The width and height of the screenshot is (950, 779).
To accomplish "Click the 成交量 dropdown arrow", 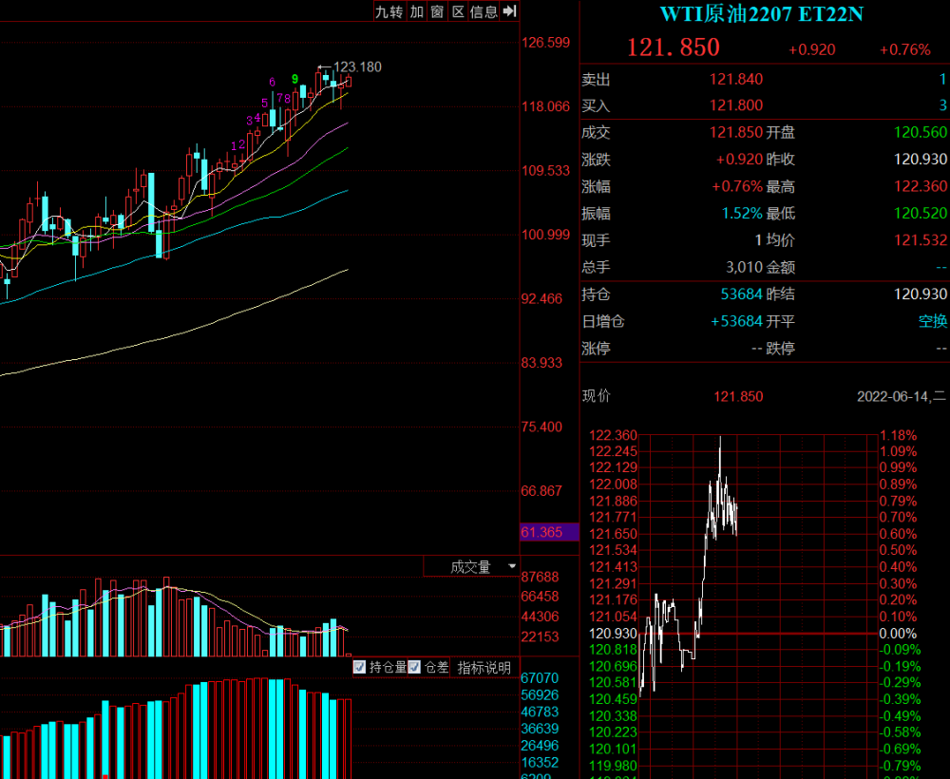I will click(512, 566).
